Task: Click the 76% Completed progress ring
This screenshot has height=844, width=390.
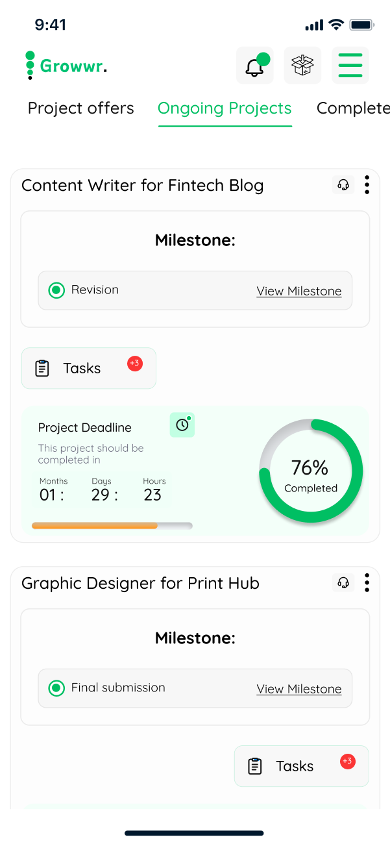Action: [311, 471]
